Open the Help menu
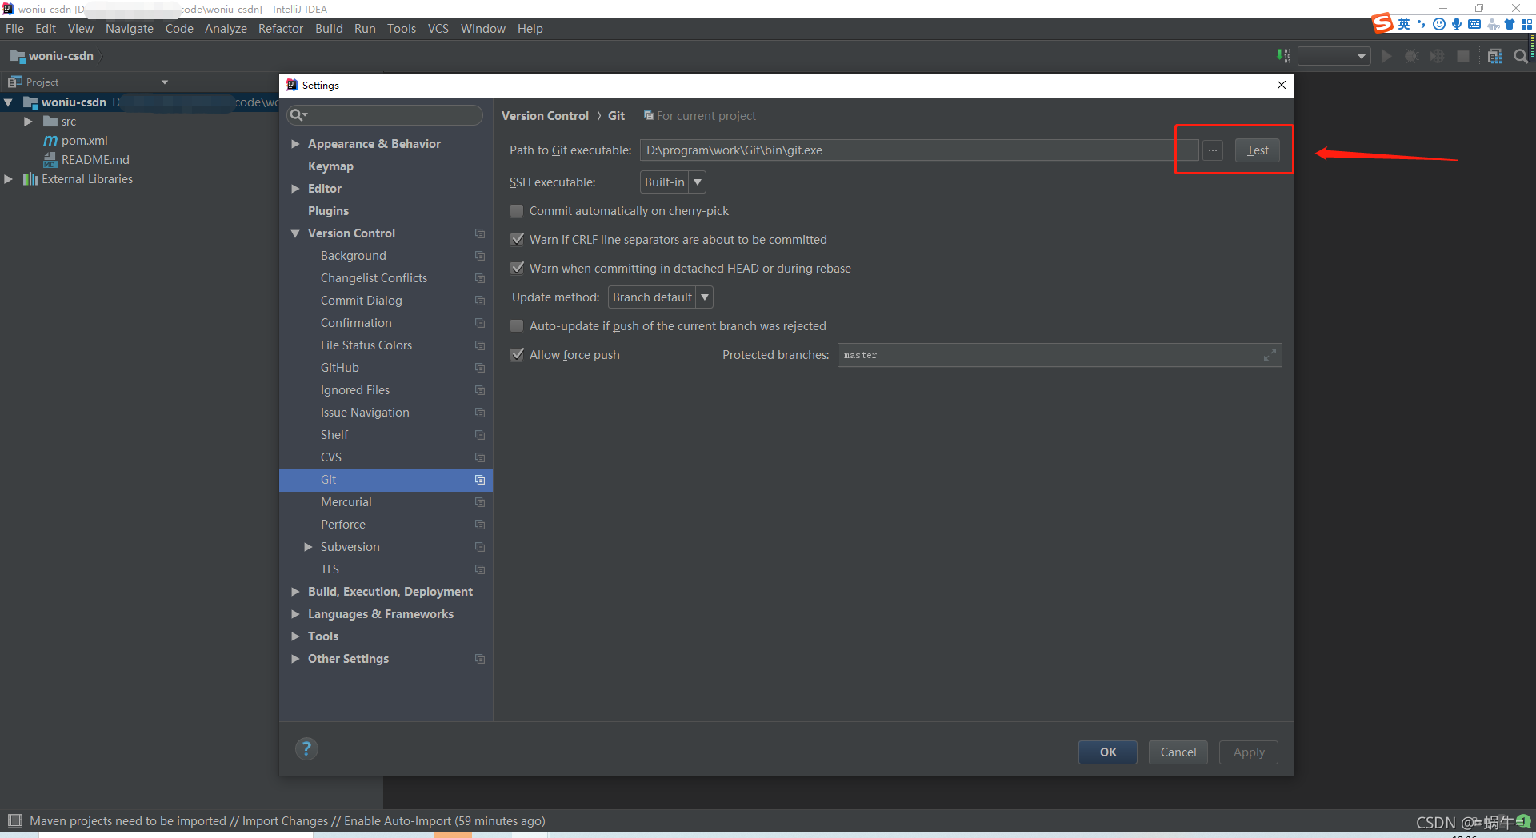 (x=530, y=29)
